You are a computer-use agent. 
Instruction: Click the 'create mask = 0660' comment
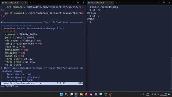(x=20, y=80)
